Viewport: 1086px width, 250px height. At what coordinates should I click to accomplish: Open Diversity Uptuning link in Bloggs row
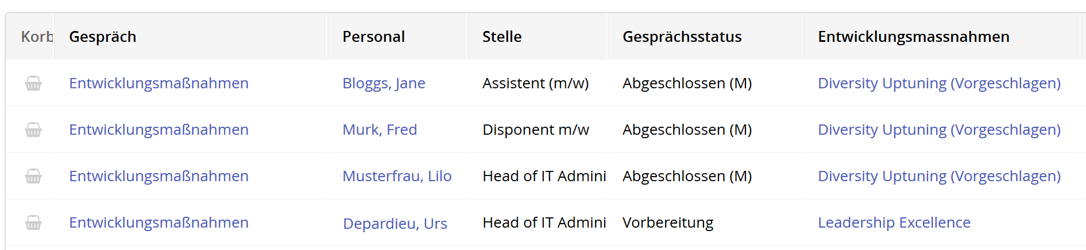point(939,83)
